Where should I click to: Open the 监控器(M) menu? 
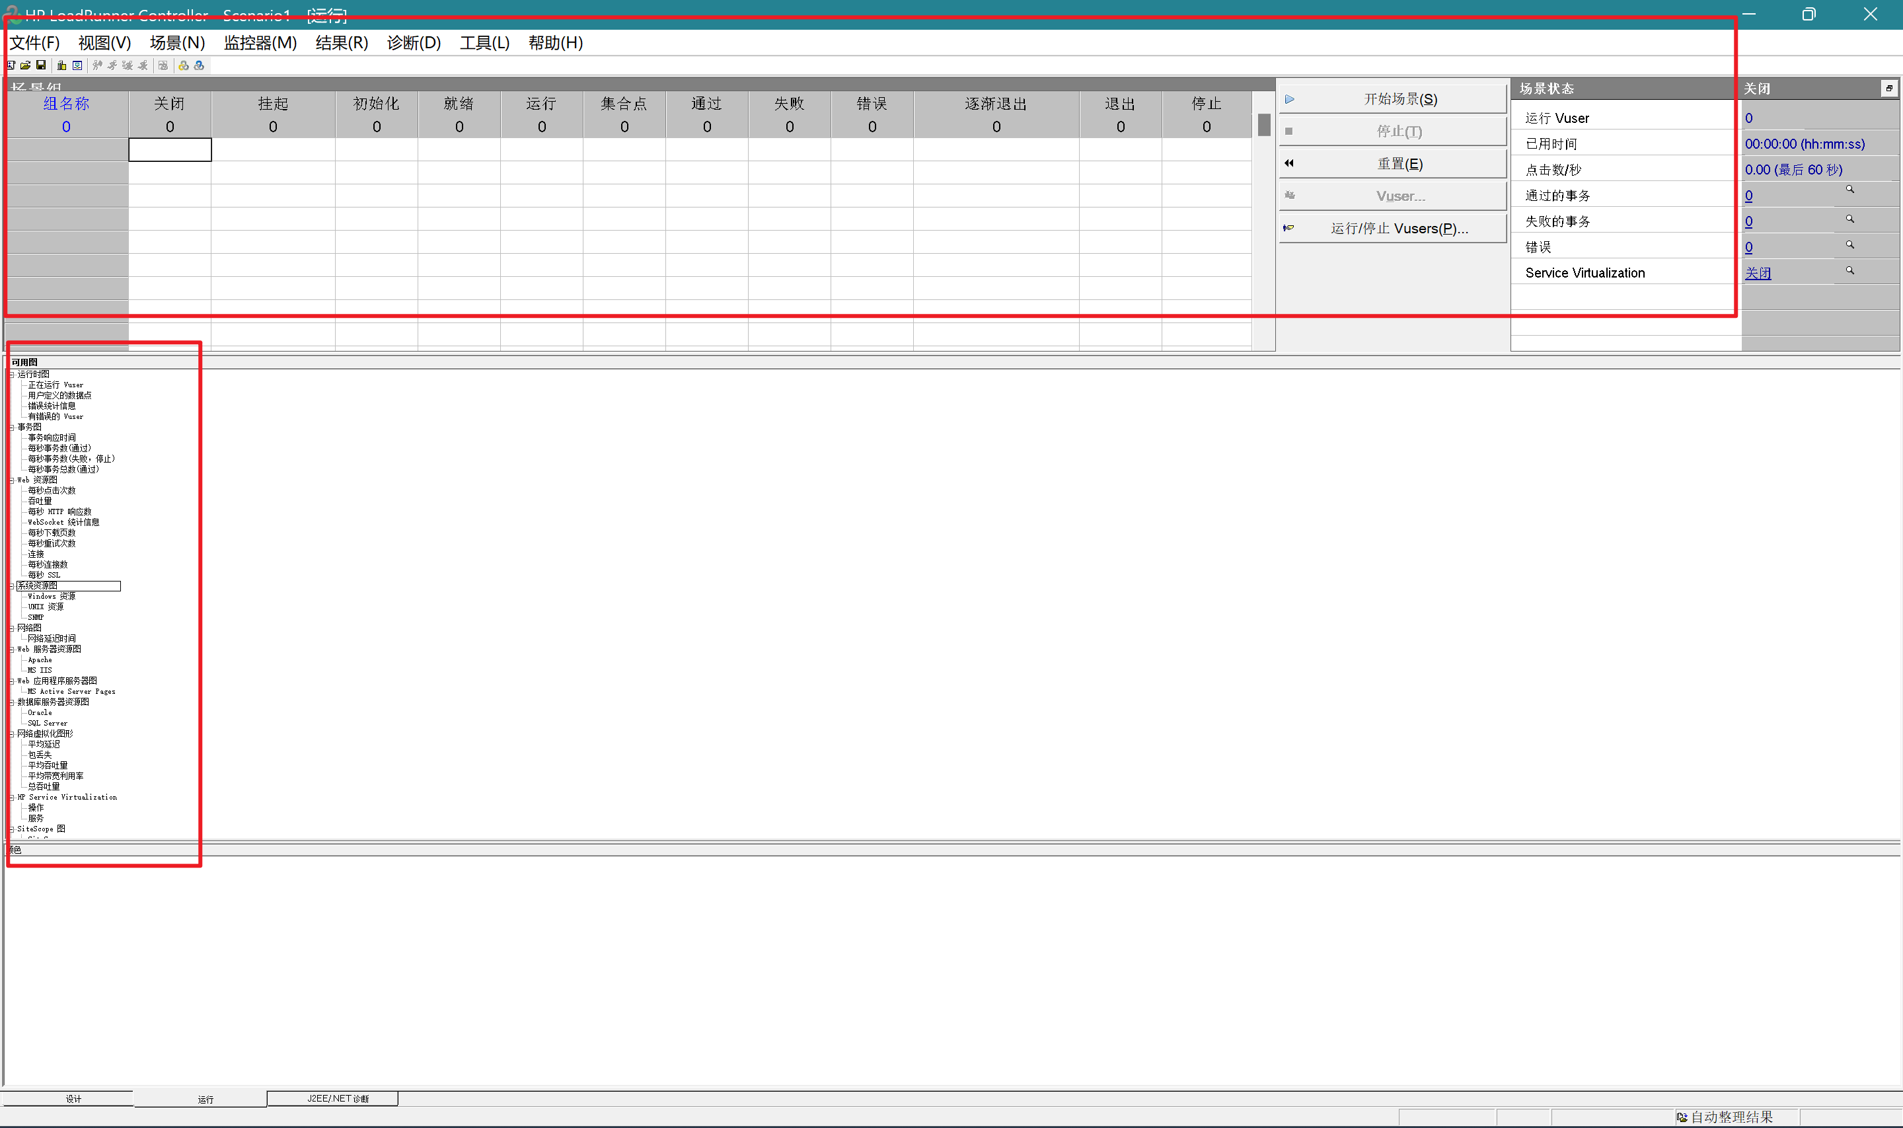[x=261, y=42]
